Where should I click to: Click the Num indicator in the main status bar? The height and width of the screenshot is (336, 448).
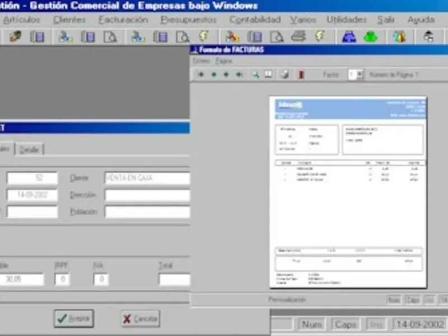[x=312, y=325]
